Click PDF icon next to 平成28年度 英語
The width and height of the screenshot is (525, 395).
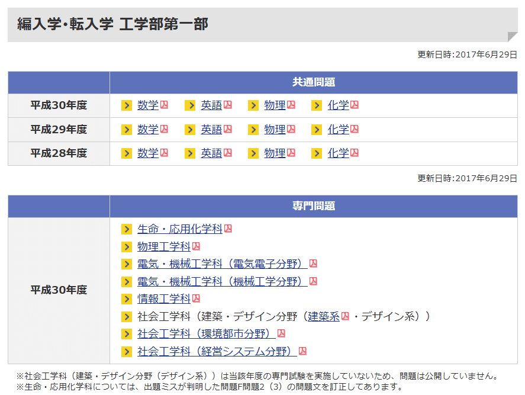pyautogui.click(x=228, y=153)
